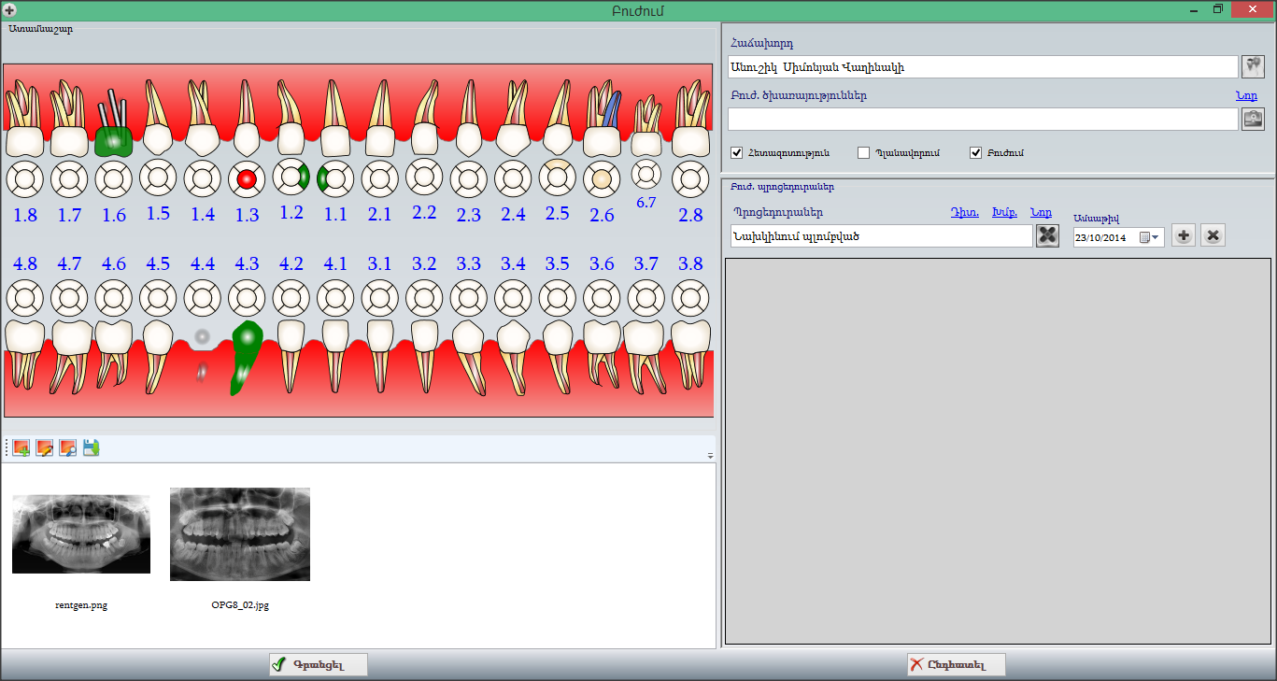
Task: Click the view image magnifier icon
Action: [67, 448]
